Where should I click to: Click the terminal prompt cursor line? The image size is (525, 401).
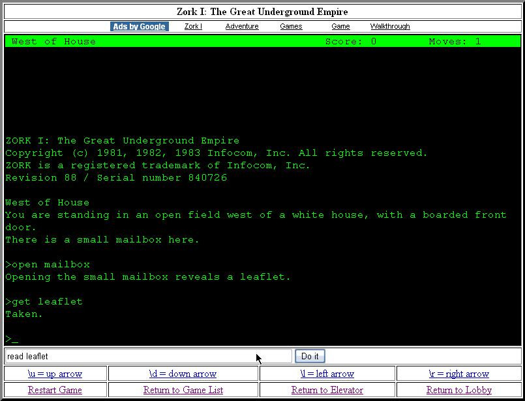(x=12, y=339)
